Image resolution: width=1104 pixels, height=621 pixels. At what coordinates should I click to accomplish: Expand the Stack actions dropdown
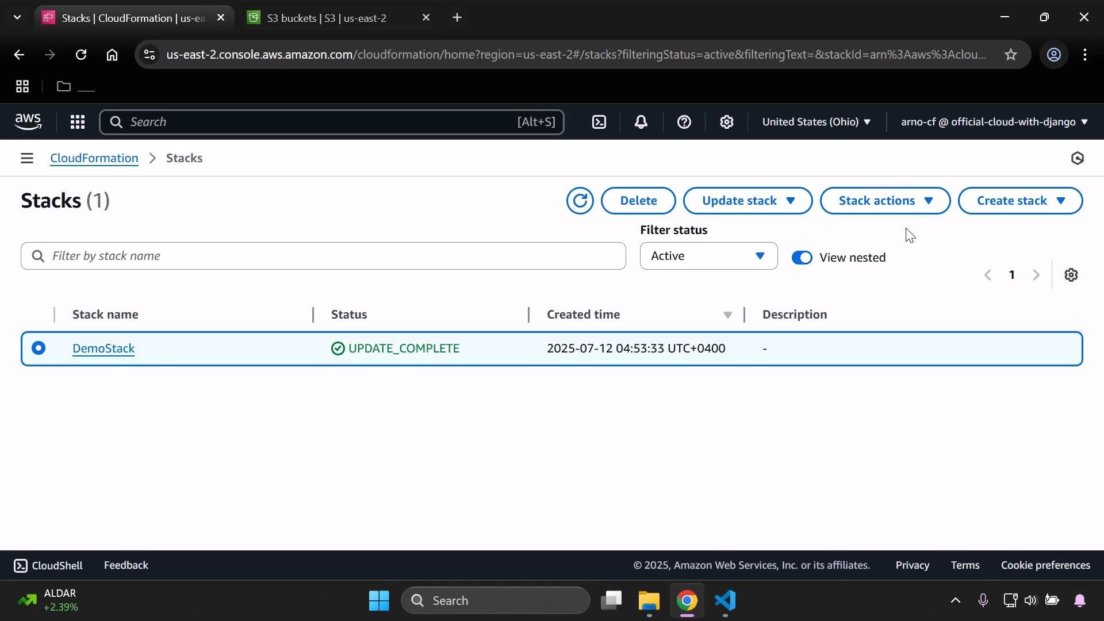pos(885,201)
